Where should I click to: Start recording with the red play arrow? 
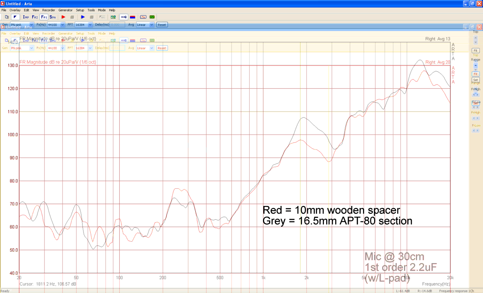[x=63, y=17]
